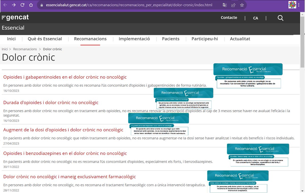The width and height of the screenshot is (305, 193).
Task: Bookmark this page with the star icon
Action: (x=242, y=5)
